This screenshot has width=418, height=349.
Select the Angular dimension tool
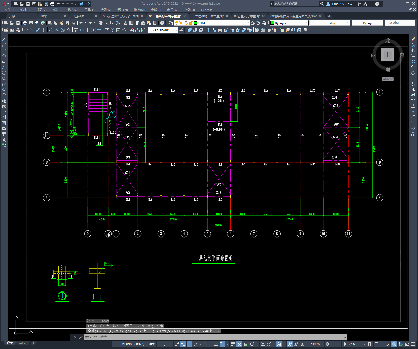[x=68, y=30]
